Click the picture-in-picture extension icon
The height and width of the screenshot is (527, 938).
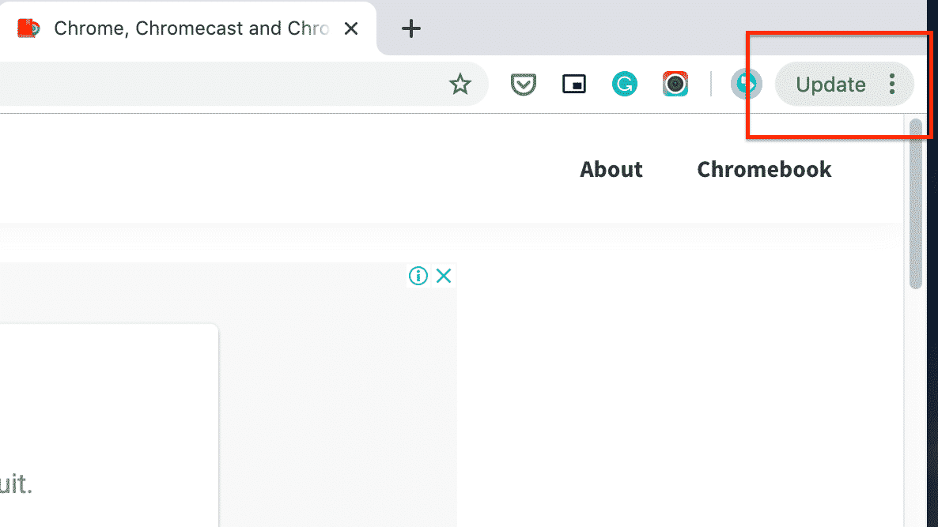(574, 84)
